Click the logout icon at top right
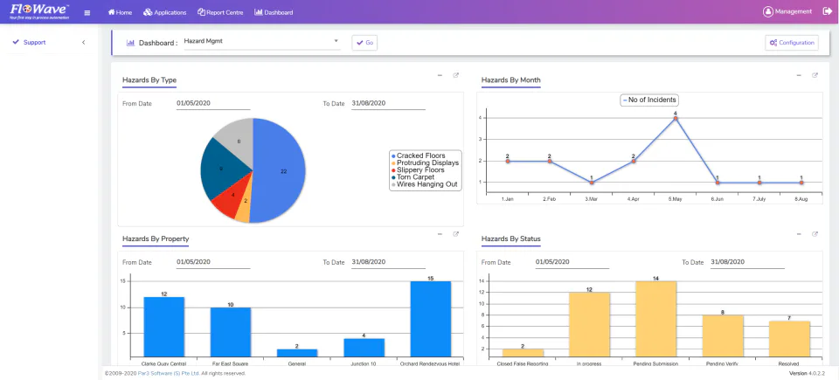839x380 pixels. 828,11
